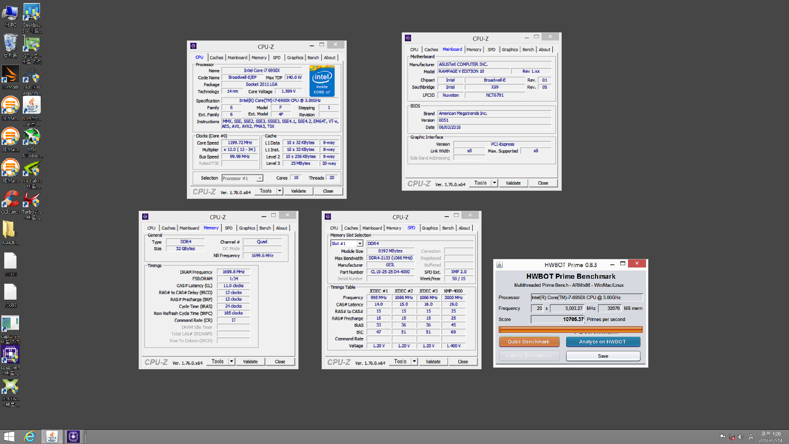Click the title bar icon of the HWBOT Prime window
789x444 pixels.
pyautogui.click(x=500, y=265)
